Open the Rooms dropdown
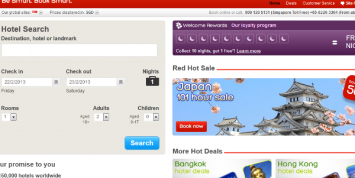The width and height of the screenshot is (355, 178). click(x=9, y=117)
